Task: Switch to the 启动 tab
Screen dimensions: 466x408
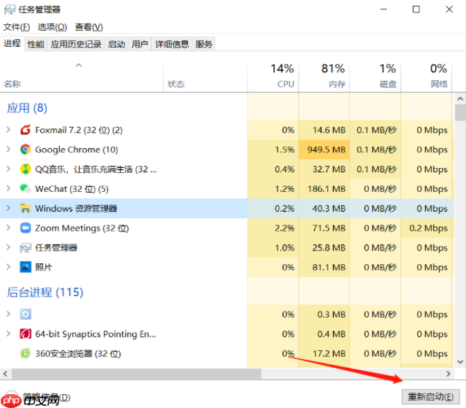Action: (116, 45)
